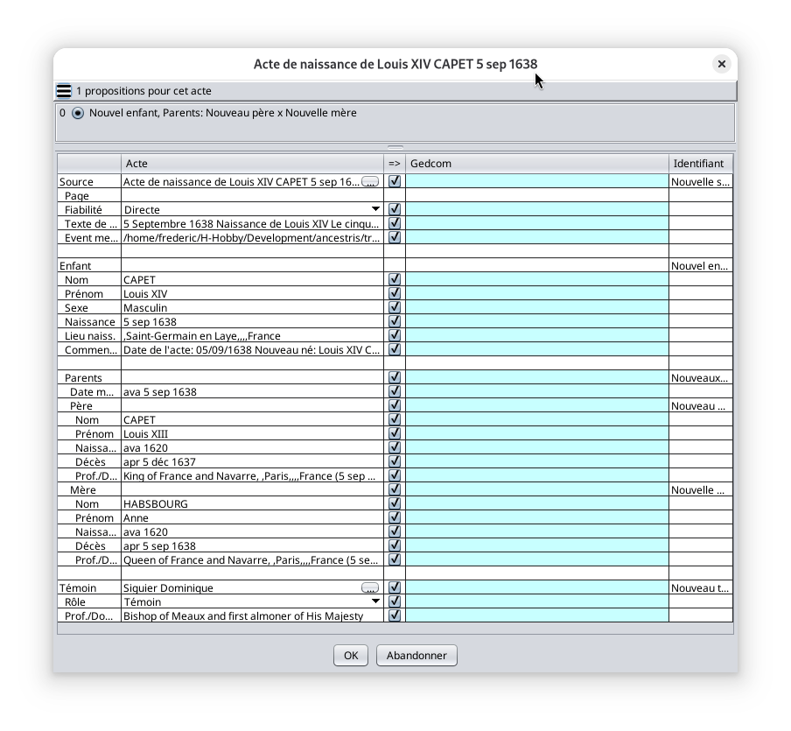Image resolution: width=791 pixels, height=731 pixels.
Task: Click the Acte column header
Action: 252,164
